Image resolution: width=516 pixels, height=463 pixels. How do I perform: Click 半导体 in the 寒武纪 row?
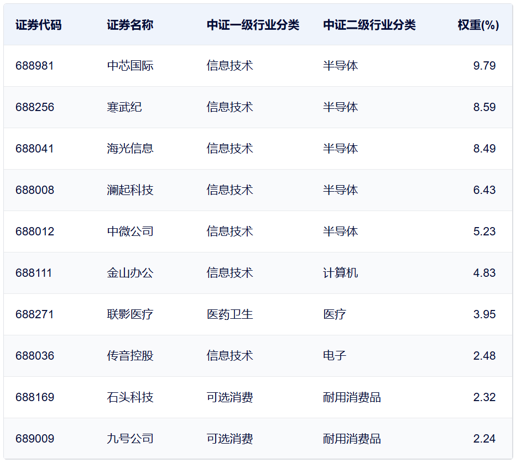point(340,107)
